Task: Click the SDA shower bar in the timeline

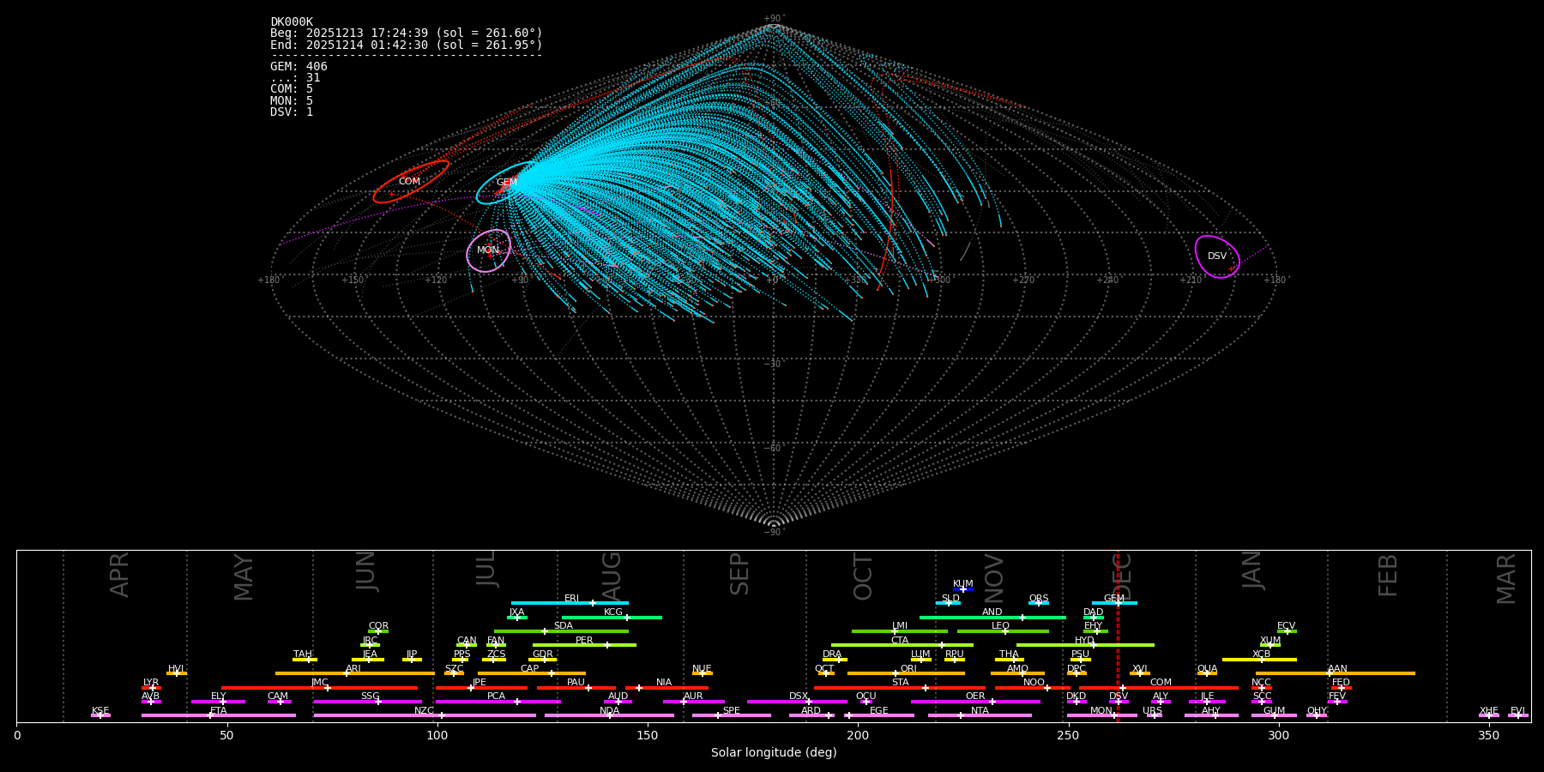Action: pos(561,631)
